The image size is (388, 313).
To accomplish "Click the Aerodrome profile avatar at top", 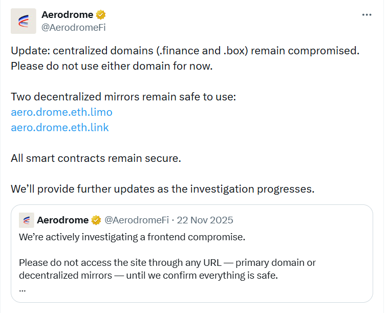I will pos(24,21).
